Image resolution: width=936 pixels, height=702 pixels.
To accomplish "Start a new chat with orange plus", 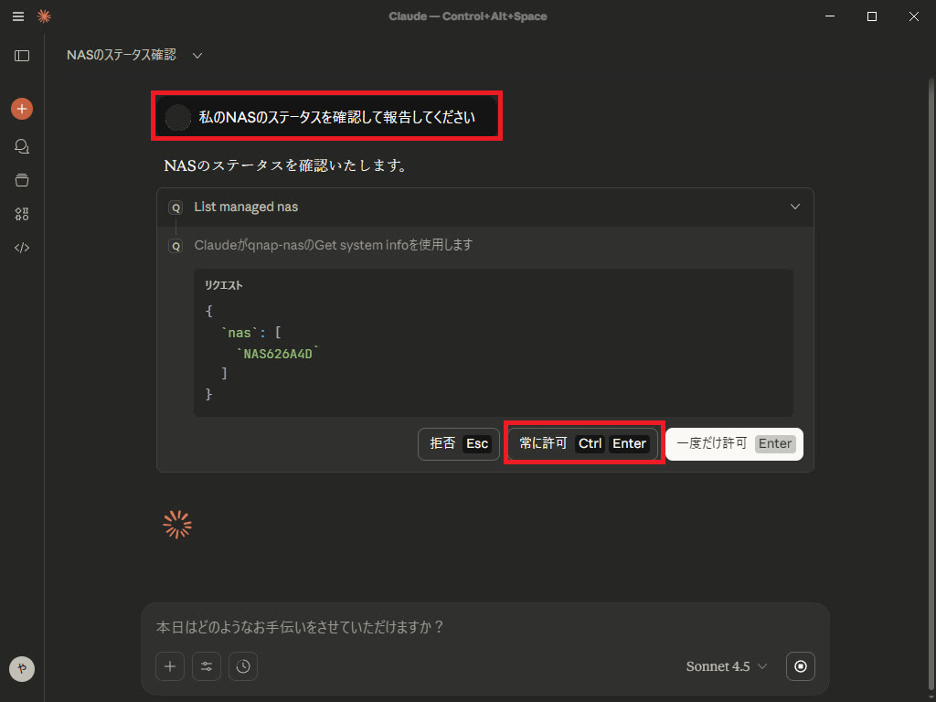I will [22, 109].
